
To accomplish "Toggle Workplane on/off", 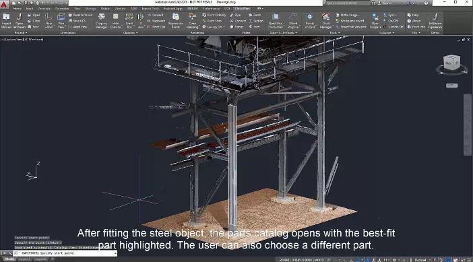I will pyautogui.click(x=350, y=21).
